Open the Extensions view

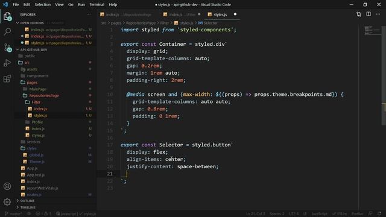[7, 79]
